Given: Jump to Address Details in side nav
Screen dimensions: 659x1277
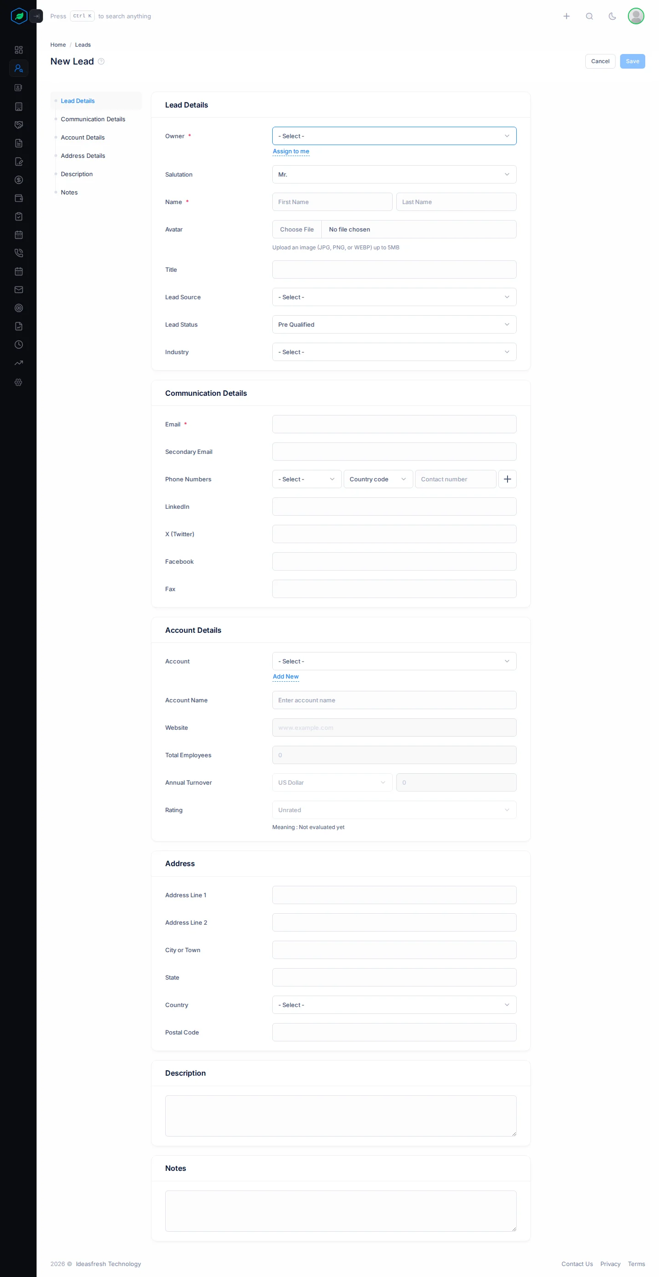Looking at the screenshot, I should (83, 156).
